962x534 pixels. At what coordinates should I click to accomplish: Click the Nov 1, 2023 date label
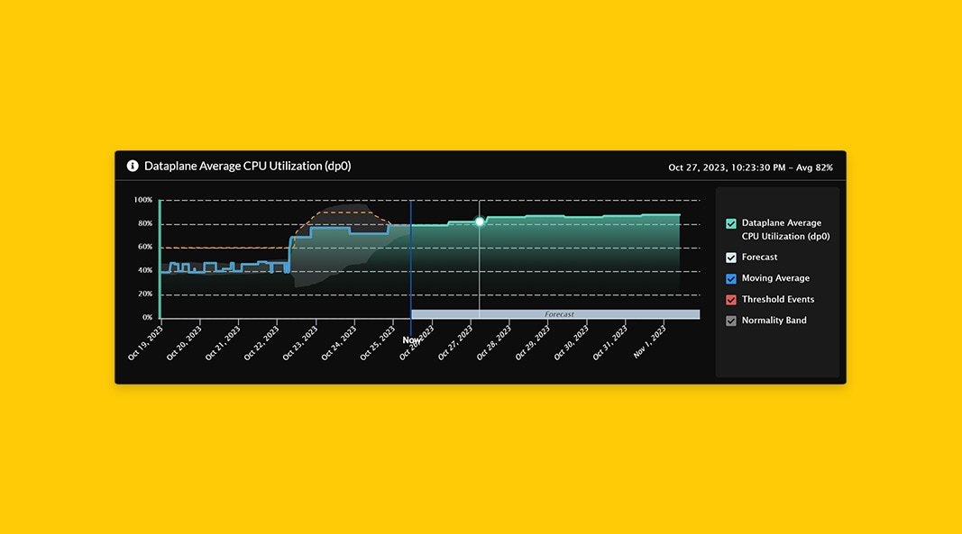click(x=650, y=343)
